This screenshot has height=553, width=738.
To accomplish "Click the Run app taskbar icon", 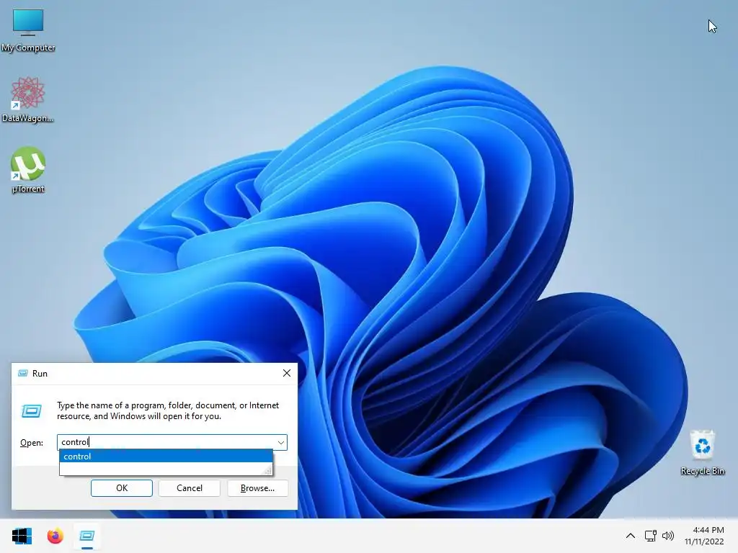I will pos(87,536).
